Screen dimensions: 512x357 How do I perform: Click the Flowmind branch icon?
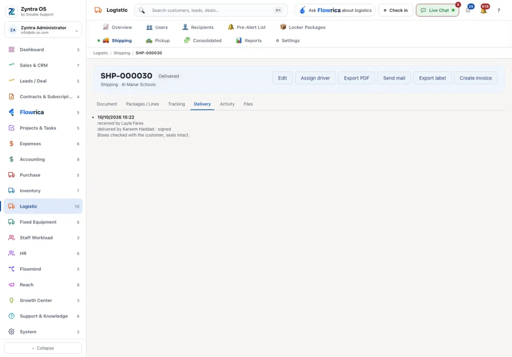tap(11, 269)
